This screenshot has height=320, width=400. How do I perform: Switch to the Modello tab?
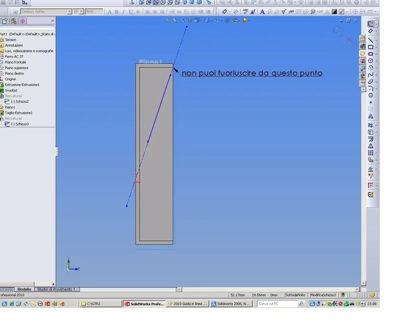tap(24, 289)
